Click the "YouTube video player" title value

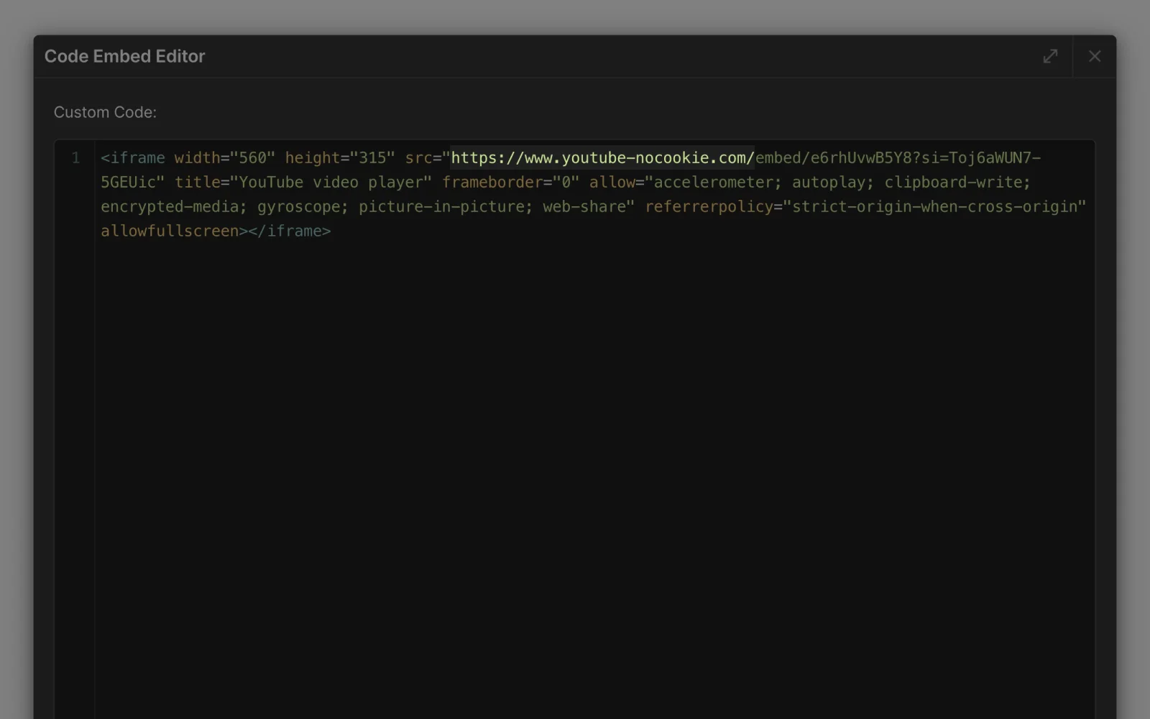point(335,183)
